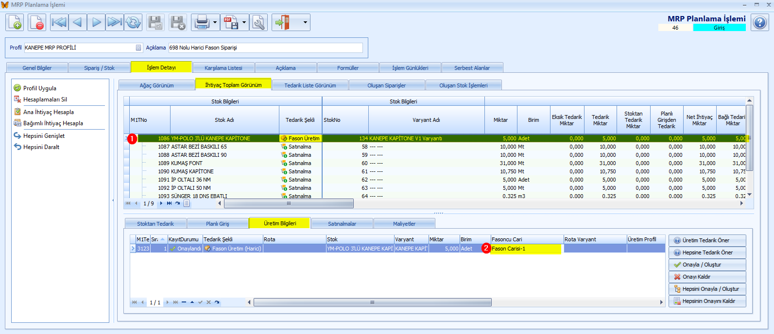Screen dimensions: 774x334
Task: Click the Hepsinin Onayını Kaldır button
Action: [707, 301]
